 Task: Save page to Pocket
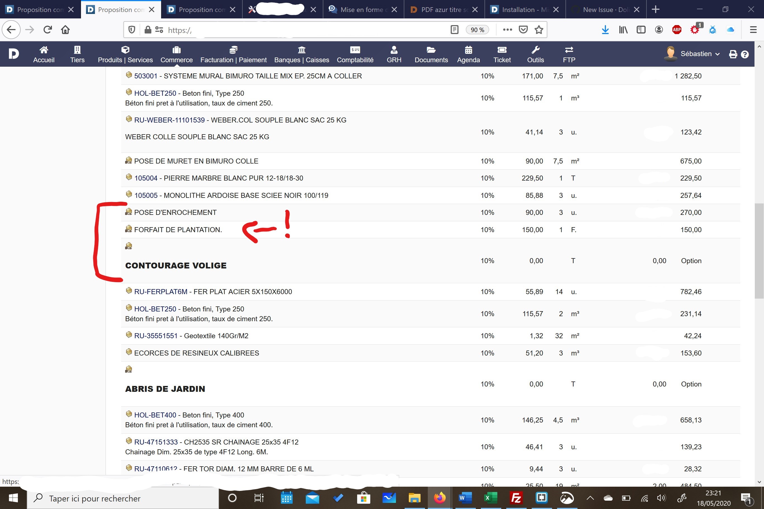[x=523, y=30]
